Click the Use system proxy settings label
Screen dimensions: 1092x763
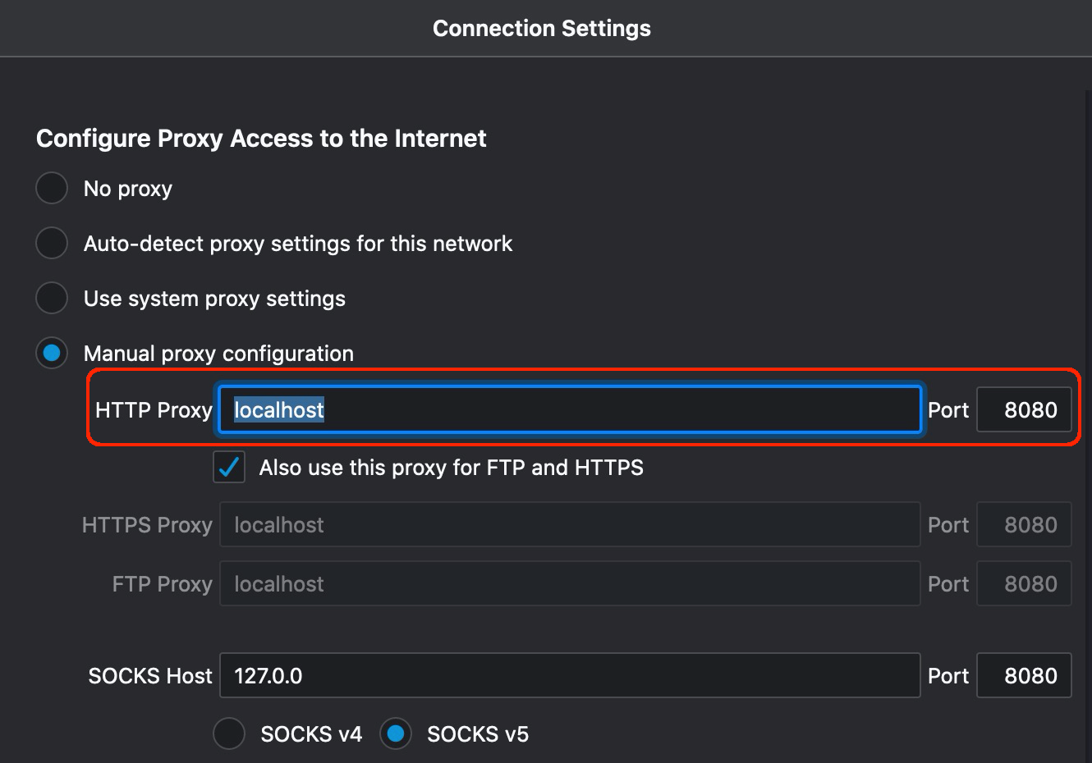click(x=214, y=299)
